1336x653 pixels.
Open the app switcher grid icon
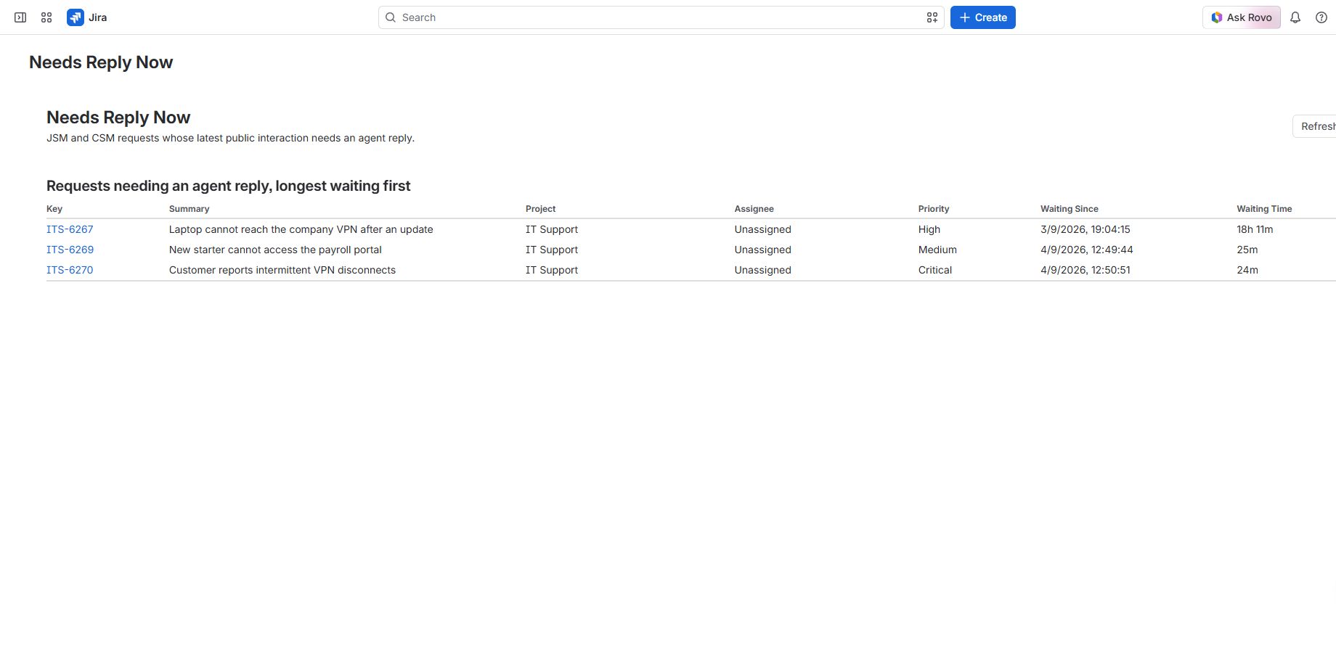point(46,17)
